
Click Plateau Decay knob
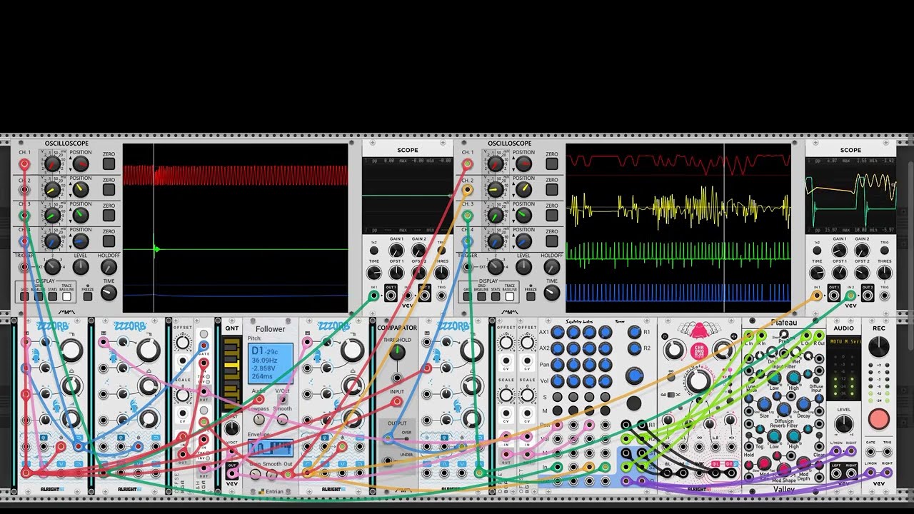[804, 404]
